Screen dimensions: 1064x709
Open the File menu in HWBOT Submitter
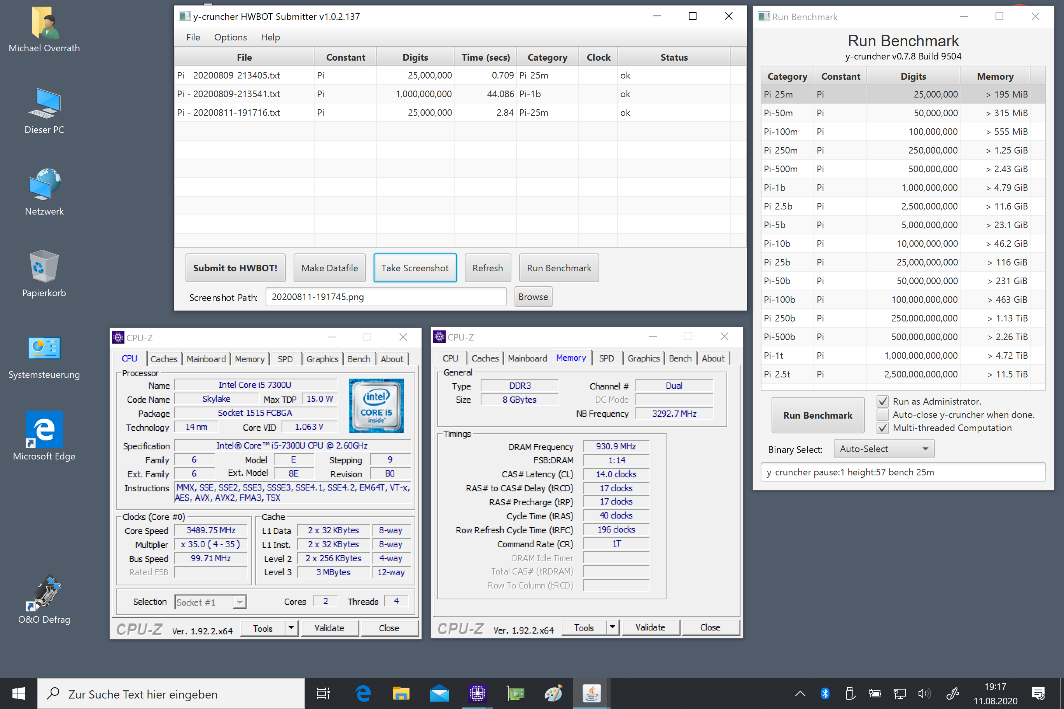(x=193, y=37)
